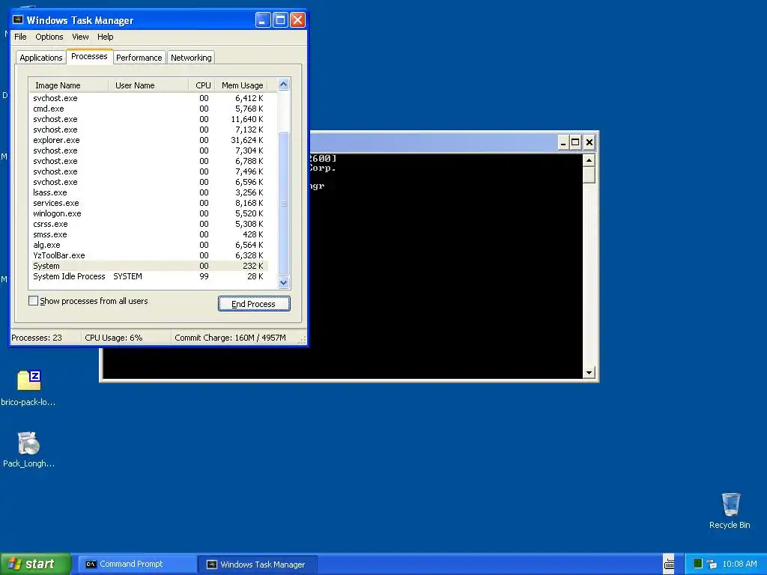The image size is (767, 575).
Task: Click the 10:08 AM clock
Action: pos(739,564)
